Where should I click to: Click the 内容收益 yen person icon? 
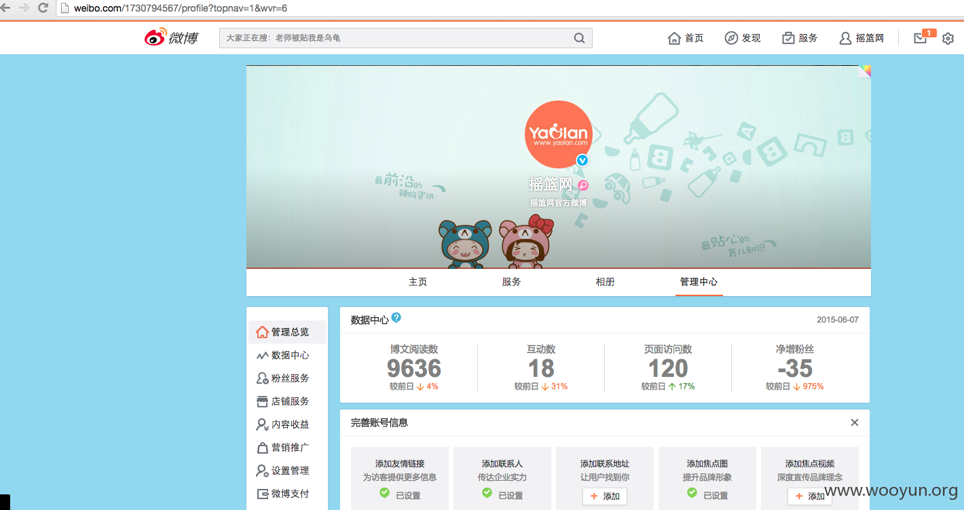[x=262, y=424]
